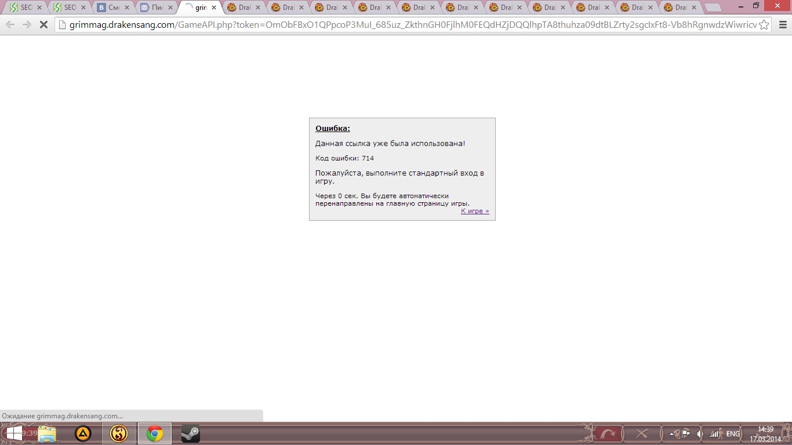The height and width of the screenshot is (445, 792).
Task: Bookmark this page with the star icon
Action: click(764, 25)
